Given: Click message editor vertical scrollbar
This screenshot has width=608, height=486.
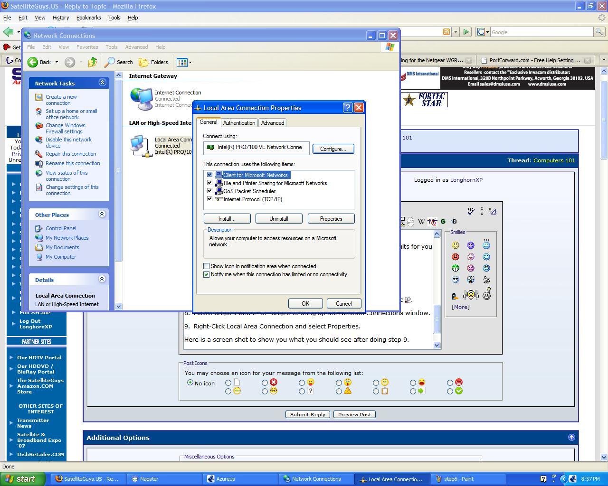Looking at the screenshot, I should (x=437, y=290).
